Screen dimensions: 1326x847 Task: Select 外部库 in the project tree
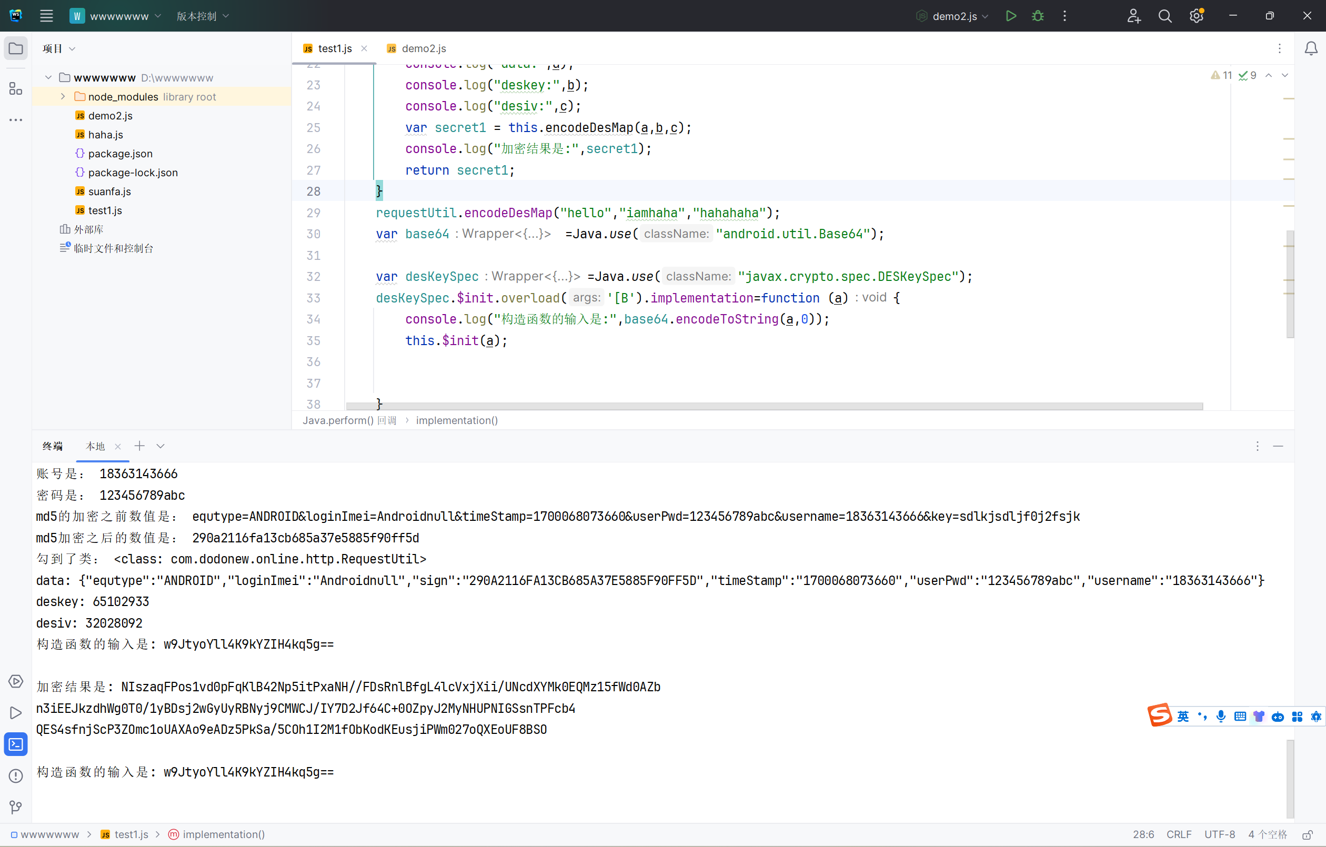click(x=88, y=229)
